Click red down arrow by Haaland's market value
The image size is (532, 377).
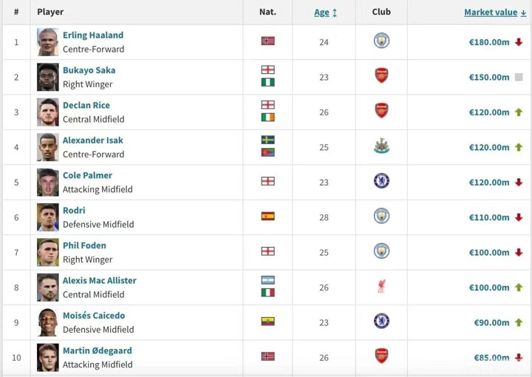pos(519,42)
